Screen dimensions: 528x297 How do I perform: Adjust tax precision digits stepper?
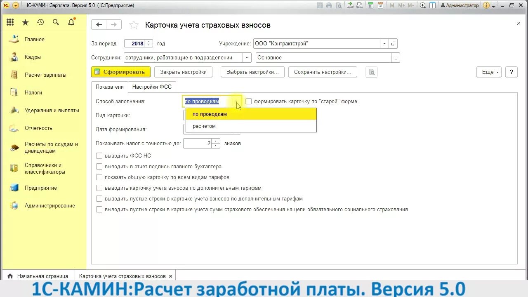tap(216, 144)
